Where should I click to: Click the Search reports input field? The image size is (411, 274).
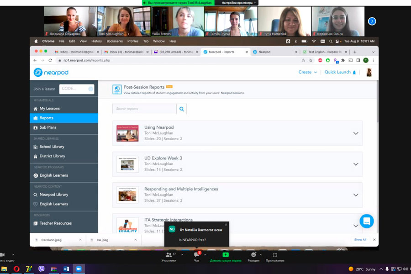coord(144,109)
